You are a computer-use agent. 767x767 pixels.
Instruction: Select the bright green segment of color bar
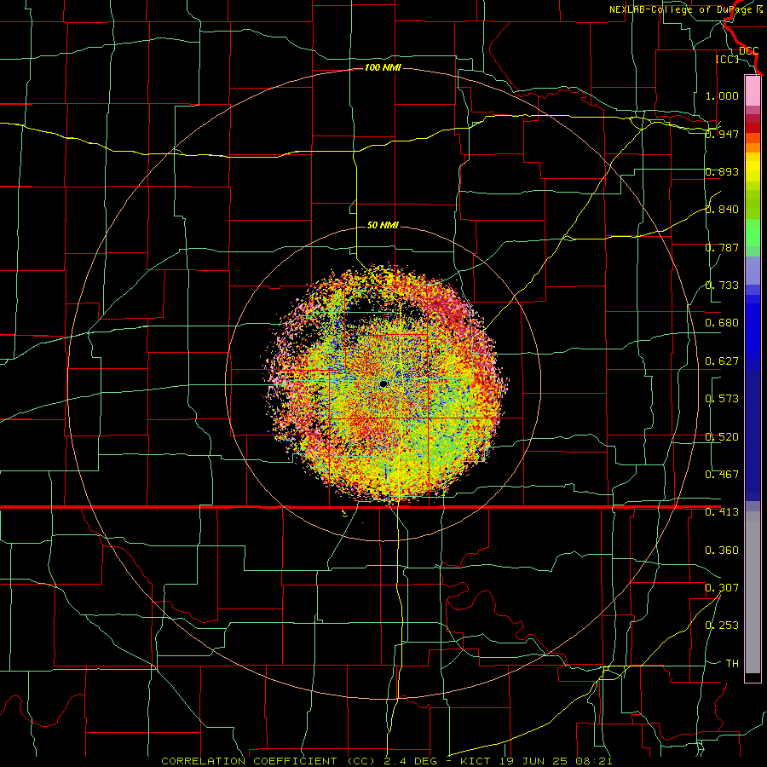coord(753,233)
